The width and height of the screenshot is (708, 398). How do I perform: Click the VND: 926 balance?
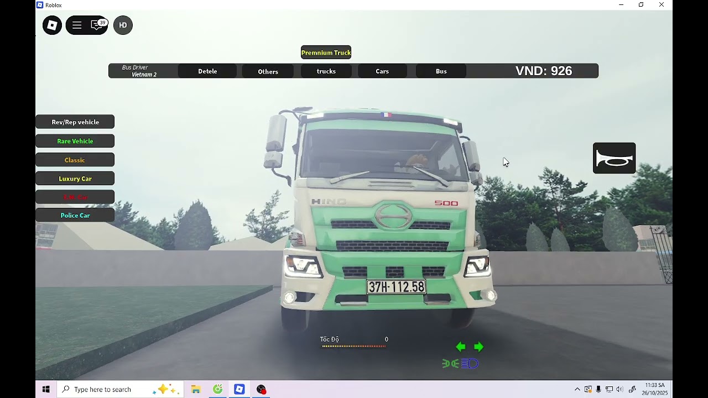[544, 71]
